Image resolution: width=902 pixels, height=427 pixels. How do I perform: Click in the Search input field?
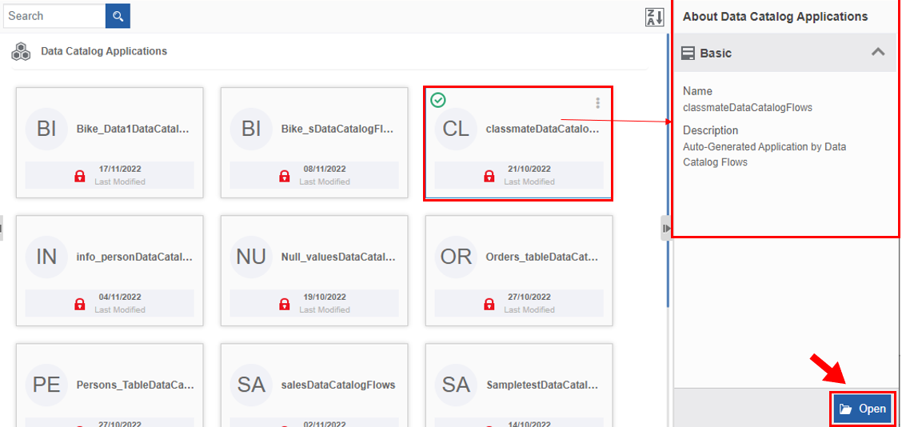click(x=55, y=16)
